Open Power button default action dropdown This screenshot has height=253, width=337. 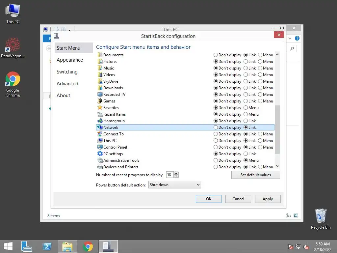[x=174, y=184]
